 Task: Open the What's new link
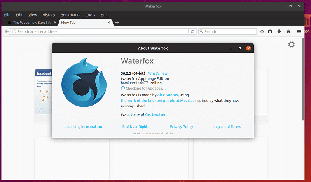[x=158, y=73]
